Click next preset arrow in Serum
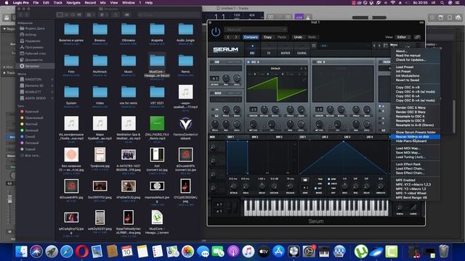 (379, 45)
